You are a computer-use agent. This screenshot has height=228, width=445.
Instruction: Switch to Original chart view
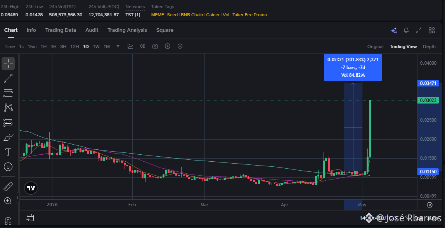coord(375,47)
